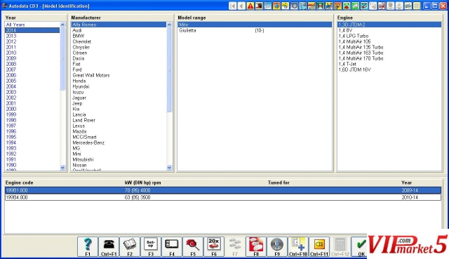Select year 2014 in the Year list

(32, 30)
